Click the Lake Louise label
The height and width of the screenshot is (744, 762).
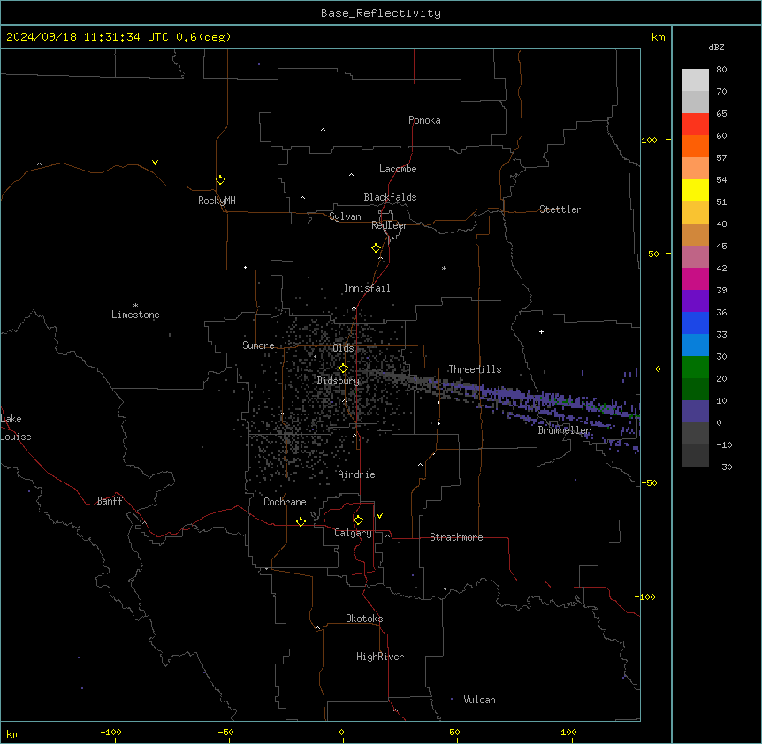point(16,428)
